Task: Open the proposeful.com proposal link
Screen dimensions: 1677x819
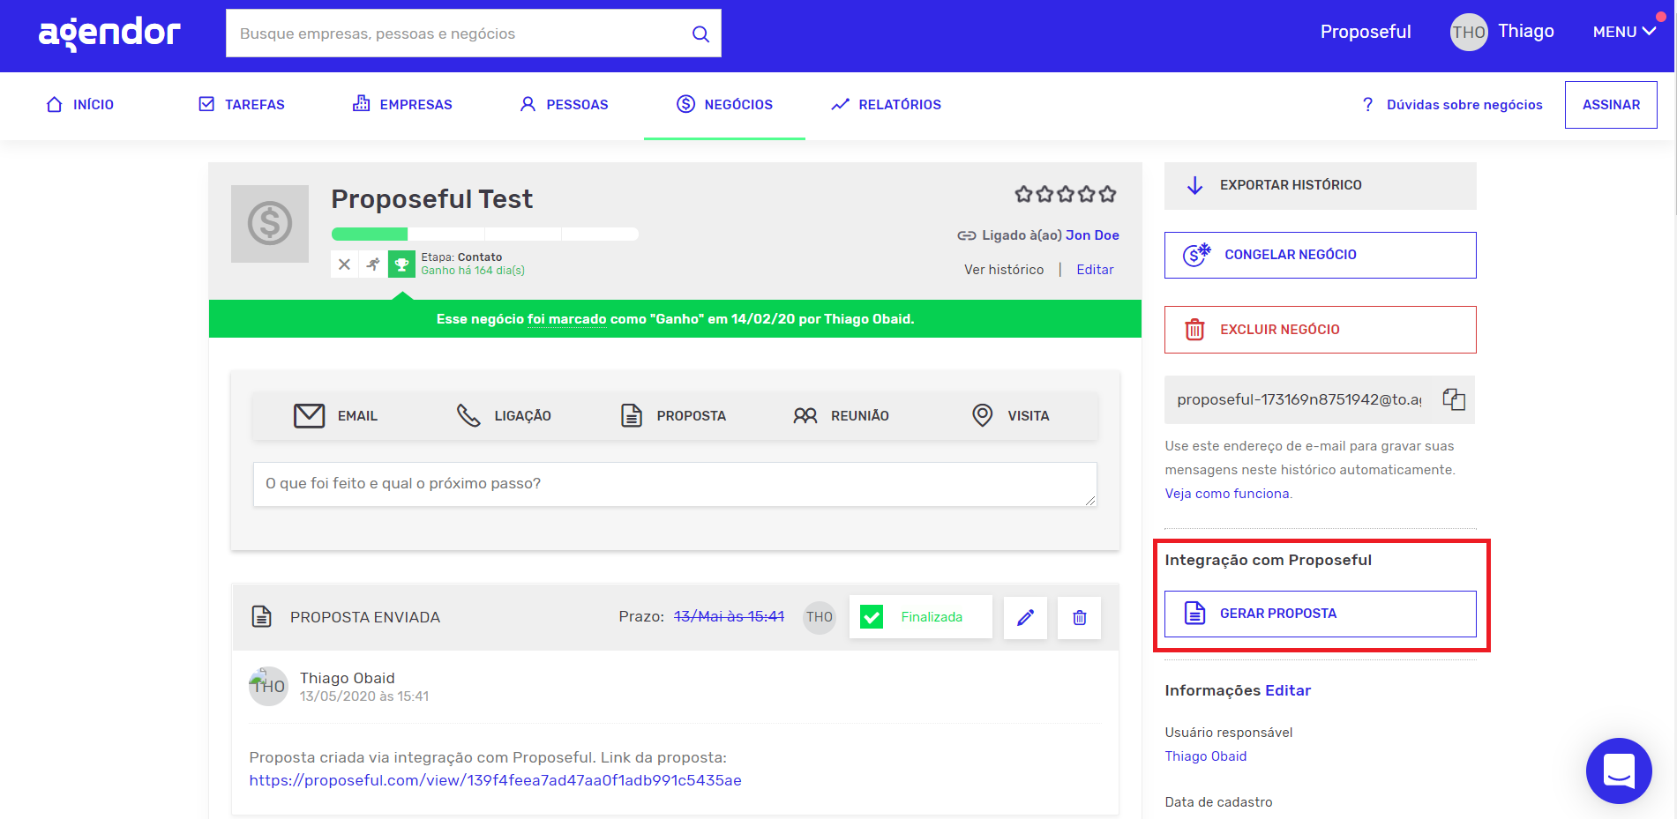Action: pos(495,780)
